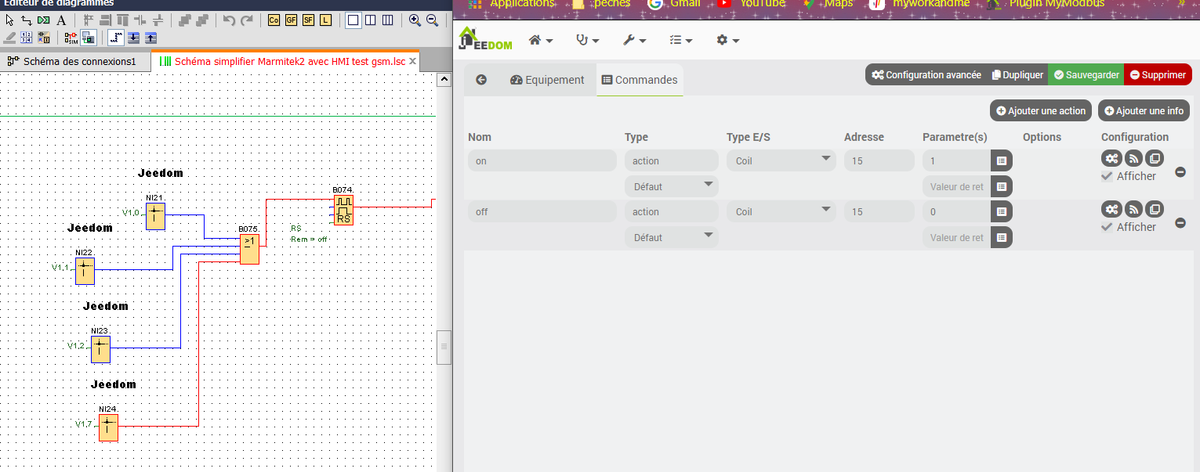The image size is (1200, 472).
Task: Zoom in on the diagram
Action: (415, 20)
